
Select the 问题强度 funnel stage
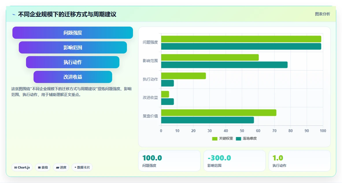[x=73, y=33]
